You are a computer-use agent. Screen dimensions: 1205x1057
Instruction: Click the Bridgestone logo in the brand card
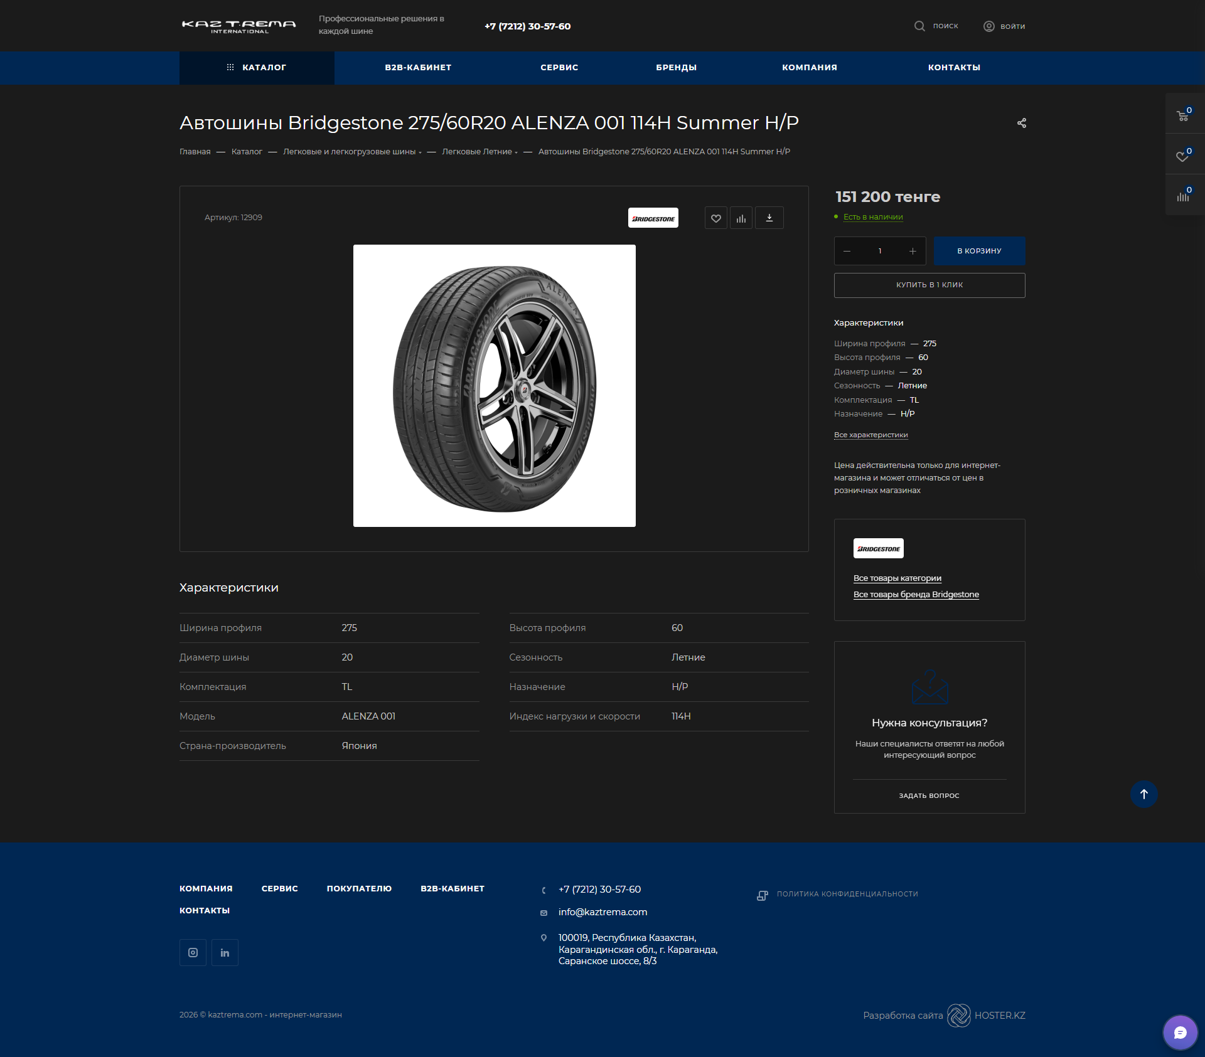click(x=879, y=548)
